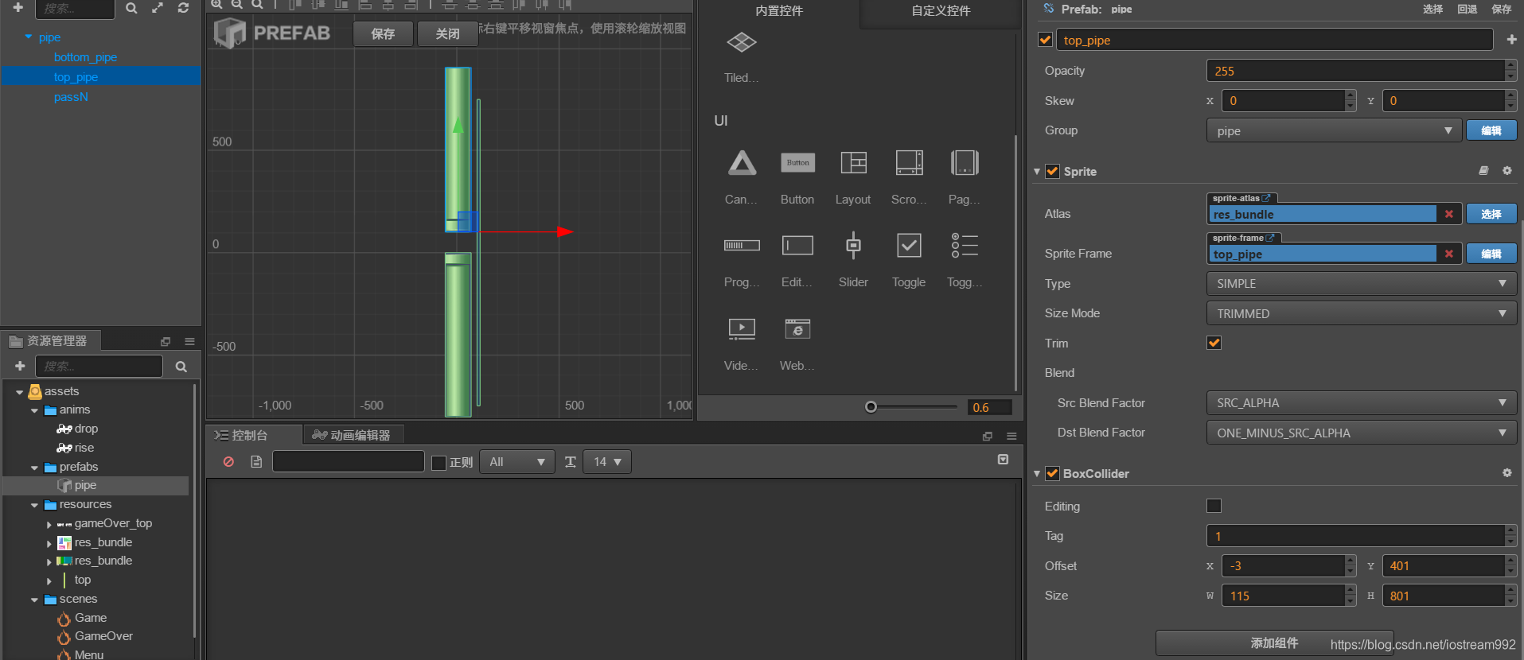The image size is (1524, 660).
Task: Open the console log level All dropdown
Action: click(x=517, y=462)
